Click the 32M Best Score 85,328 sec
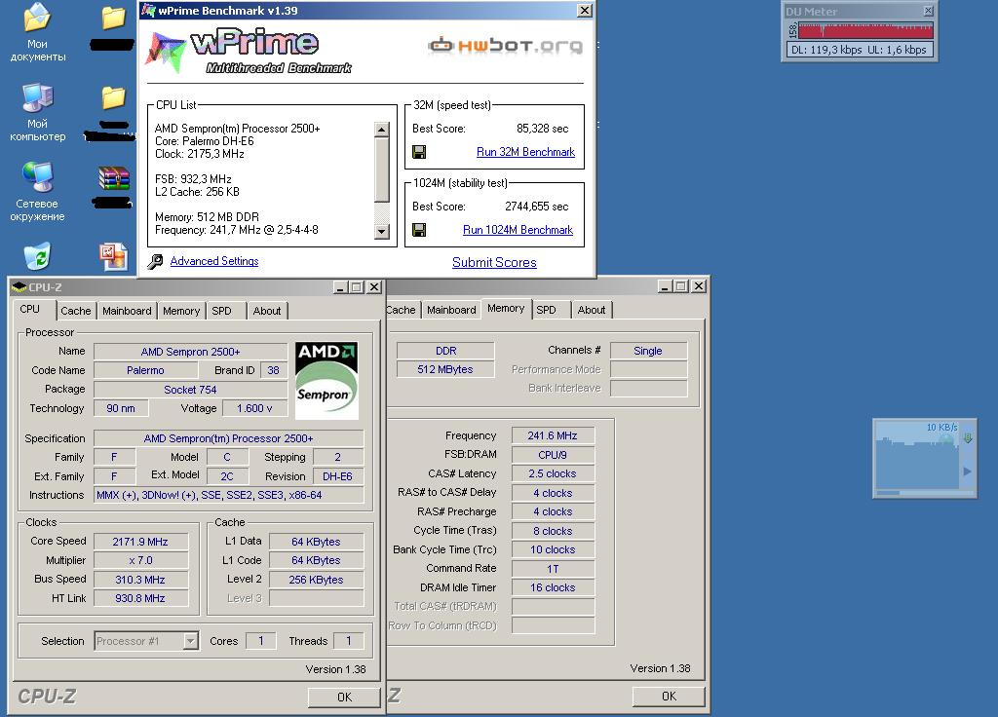998x717 pixels. [x=542, y=129]
